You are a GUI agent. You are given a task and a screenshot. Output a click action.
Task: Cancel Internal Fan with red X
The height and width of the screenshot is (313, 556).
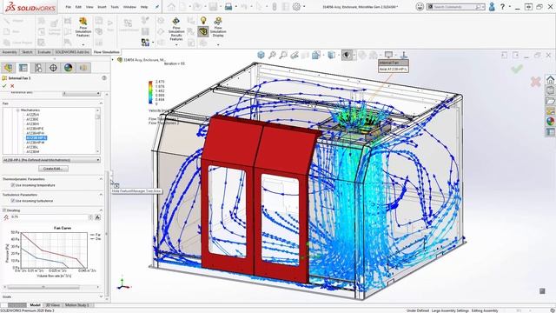[x=12, y=86]
